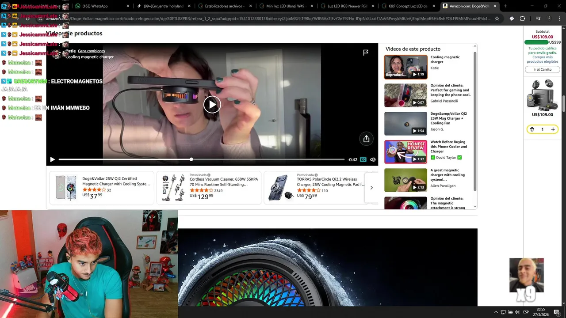Open the cart item product image
This screenshot has width=566, height=318.
[x=542, y=94]
